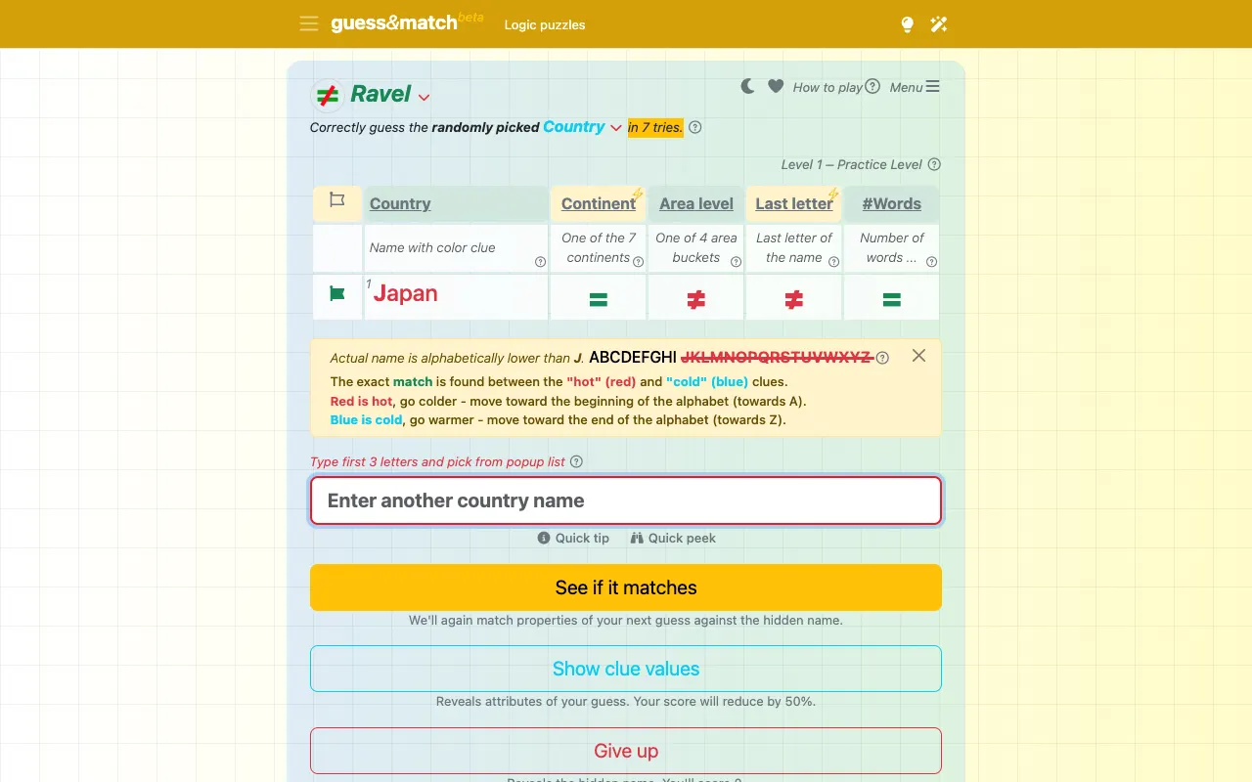Viewport: 1252px width, 782px height.
Task: Click the help icon under Area level column
Action: 736,262
